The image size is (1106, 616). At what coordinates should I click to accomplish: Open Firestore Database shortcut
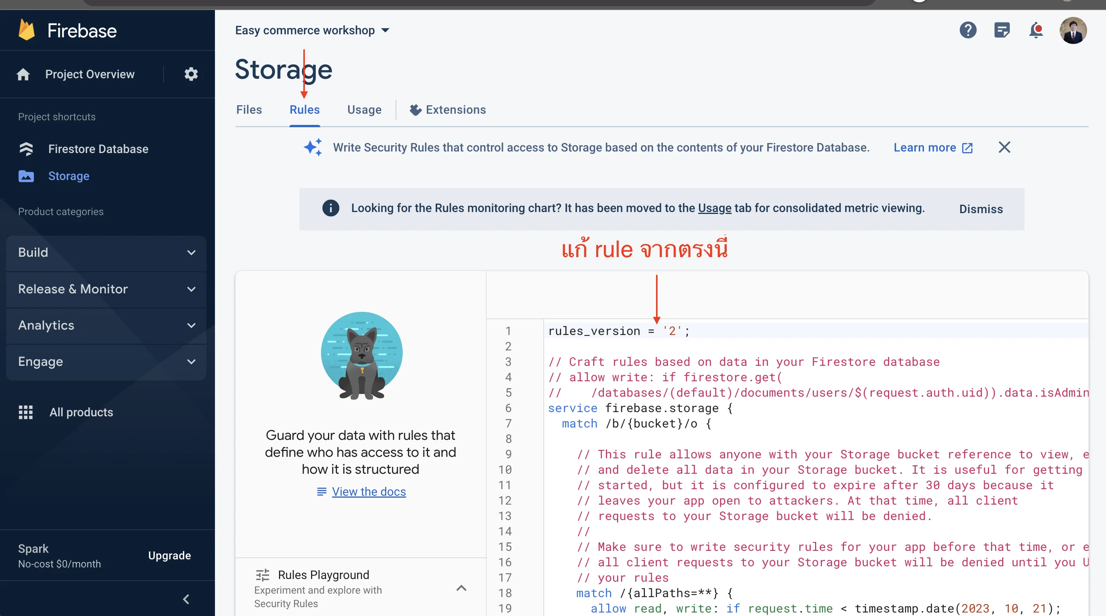tap(98, 149)
